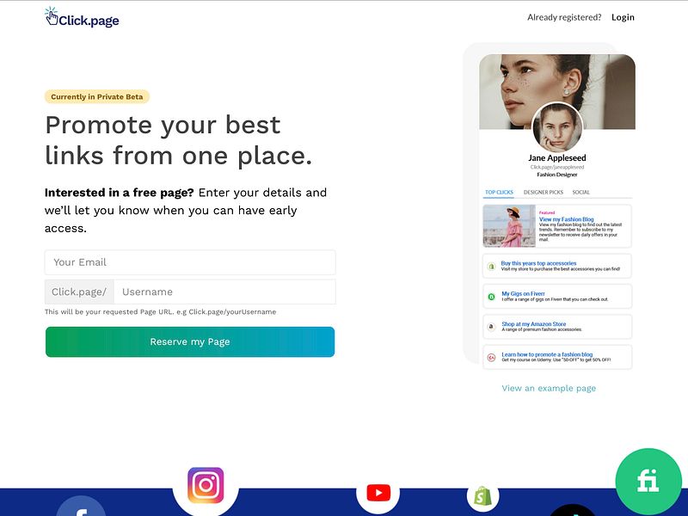
Task: Click the Click.page/ URL prefix label
Action: pos(79,292)
